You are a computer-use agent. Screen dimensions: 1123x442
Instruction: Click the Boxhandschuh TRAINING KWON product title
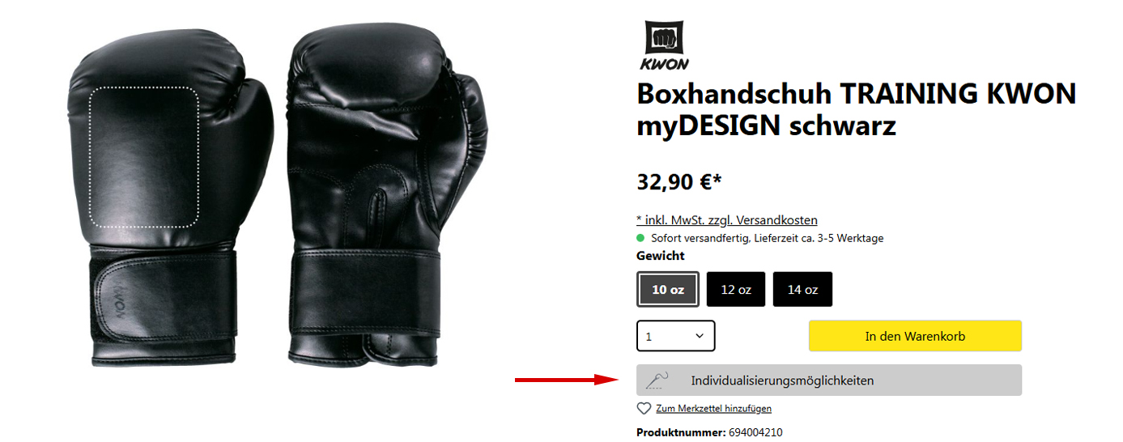coord(857,109)
